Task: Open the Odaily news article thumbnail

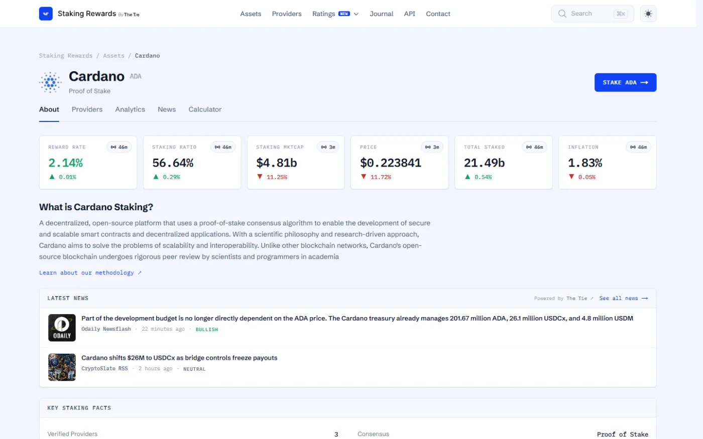Action: coord(62,328)
